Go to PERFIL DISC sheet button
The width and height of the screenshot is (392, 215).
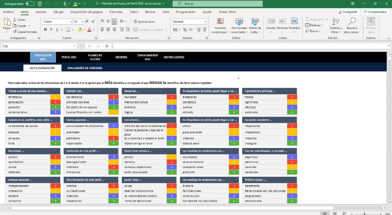click(69, 57)
